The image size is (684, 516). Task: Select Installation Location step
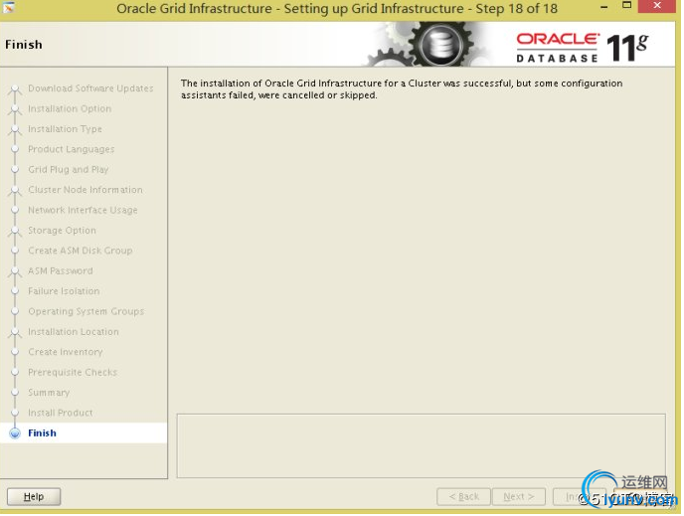(x=74, y=331)
